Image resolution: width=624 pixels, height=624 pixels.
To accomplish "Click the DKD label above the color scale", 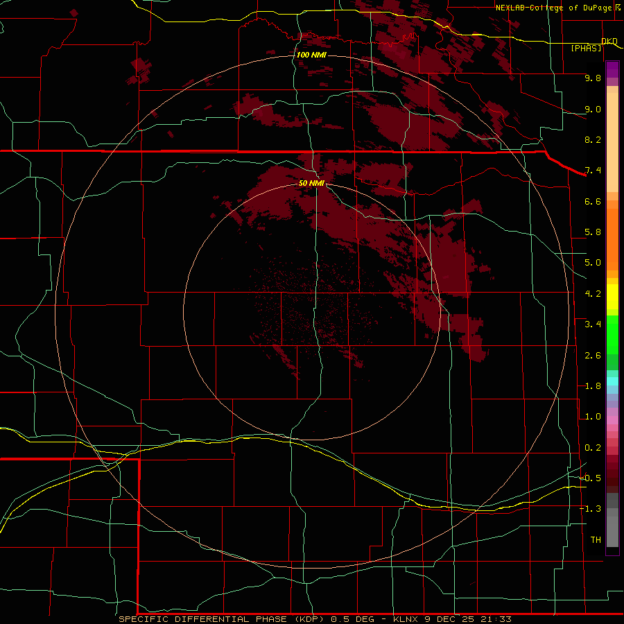I will point(609,41).
